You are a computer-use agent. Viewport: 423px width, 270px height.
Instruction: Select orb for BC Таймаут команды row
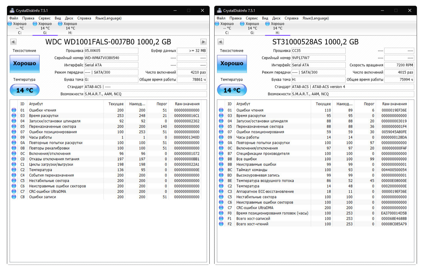click(x=221, y=170)
